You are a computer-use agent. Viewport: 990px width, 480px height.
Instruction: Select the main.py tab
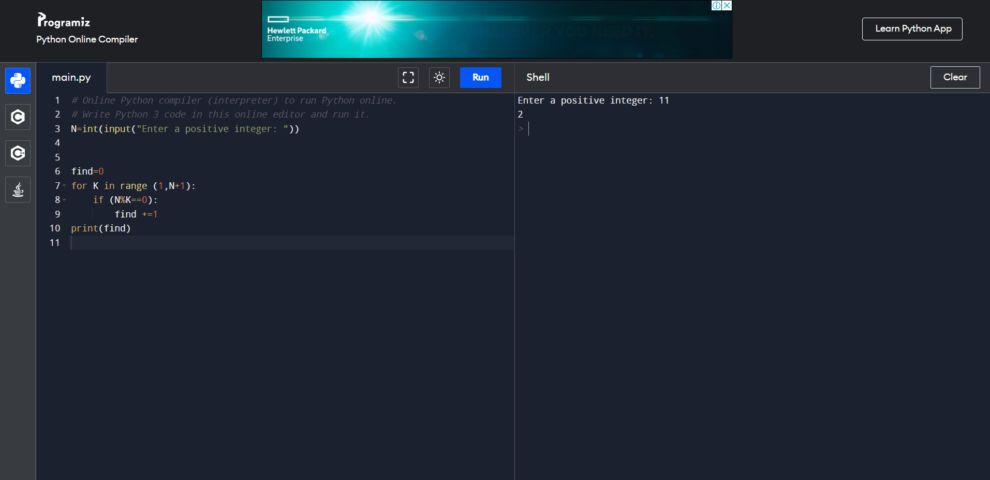[x=71, y=78]
